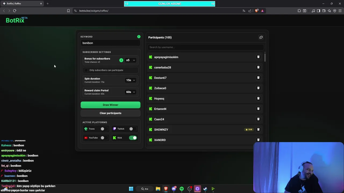Image resolution: width=344 pixels, height=193 pixels.
Task: Turn off the Kick platform switch
Action: tap(133, 138)
